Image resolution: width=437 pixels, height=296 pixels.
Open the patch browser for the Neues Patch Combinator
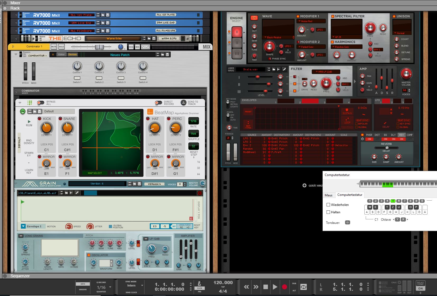[x=162, y=55]
